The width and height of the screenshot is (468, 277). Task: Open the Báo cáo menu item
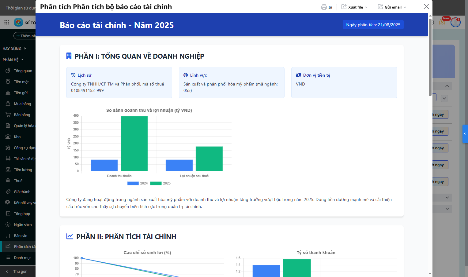(x=20, y=235)
